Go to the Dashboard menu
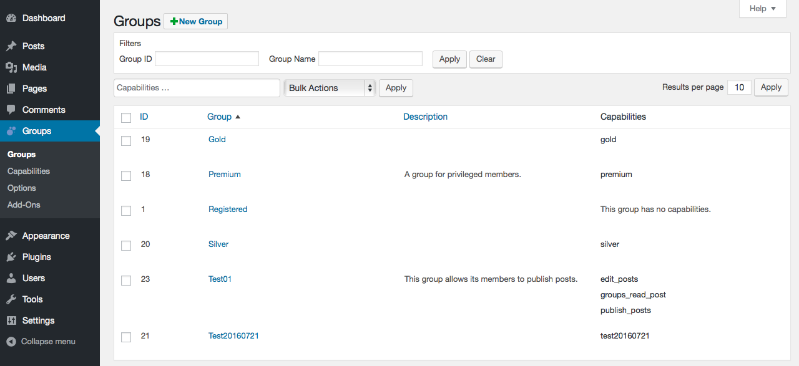The height and width of the screenshot is (366, 799). click(x=44, y=18)
